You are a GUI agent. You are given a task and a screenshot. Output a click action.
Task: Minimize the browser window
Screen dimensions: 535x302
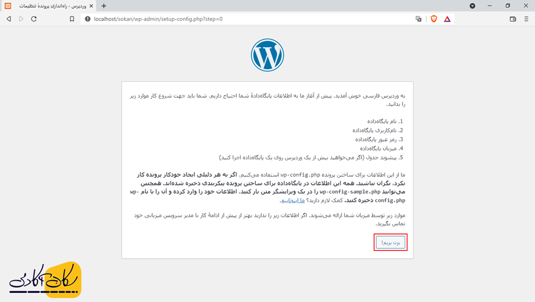pyautogui.click(x=489, y=6)
